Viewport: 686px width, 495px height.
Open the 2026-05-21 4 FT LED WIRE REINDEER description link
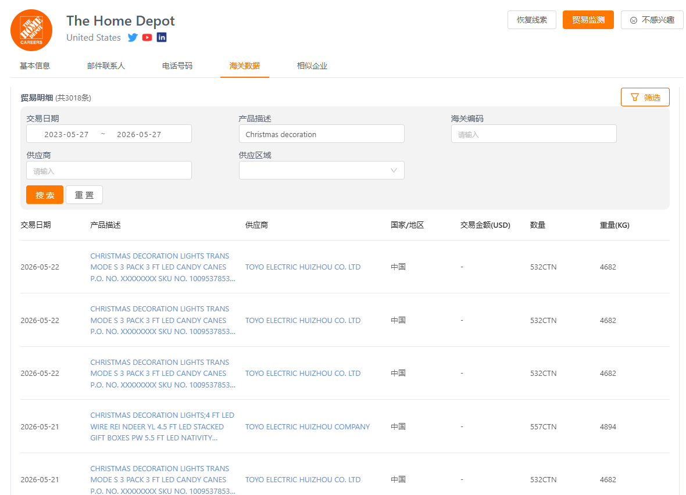(162, 426)
